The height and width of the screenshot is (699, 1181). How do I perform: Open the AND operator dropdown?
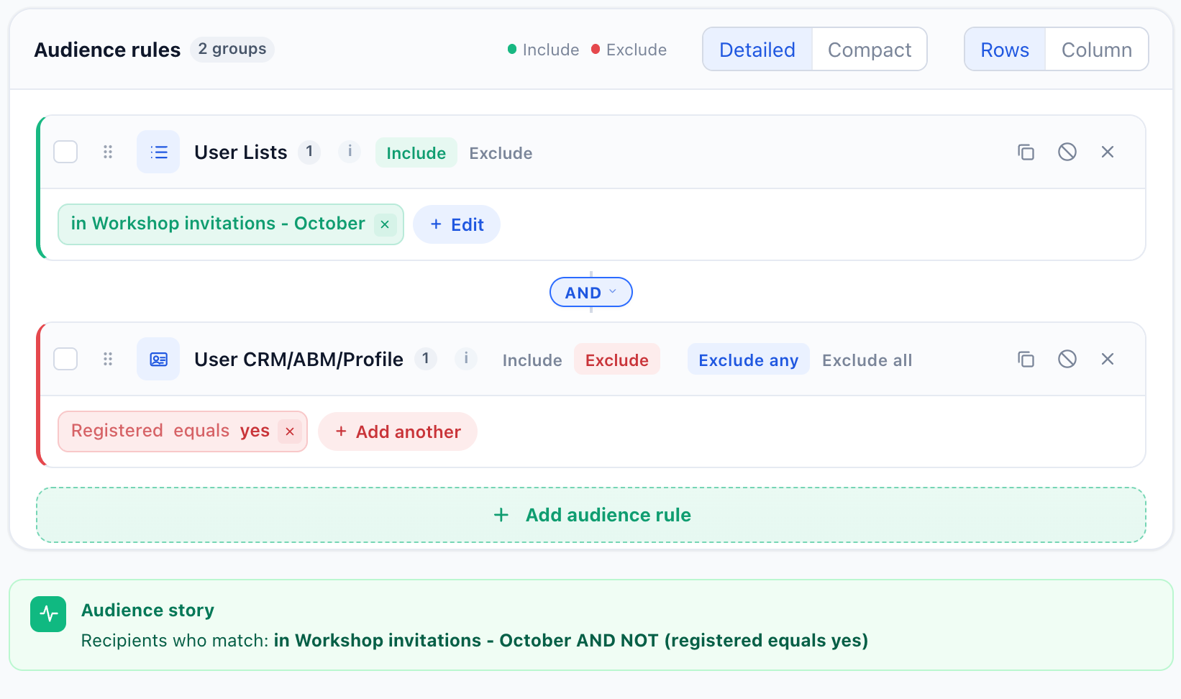[x=591, y=292]
